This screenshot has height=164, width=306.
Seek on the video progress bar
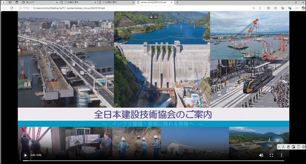pyautogui.click(x=153, y=161)
